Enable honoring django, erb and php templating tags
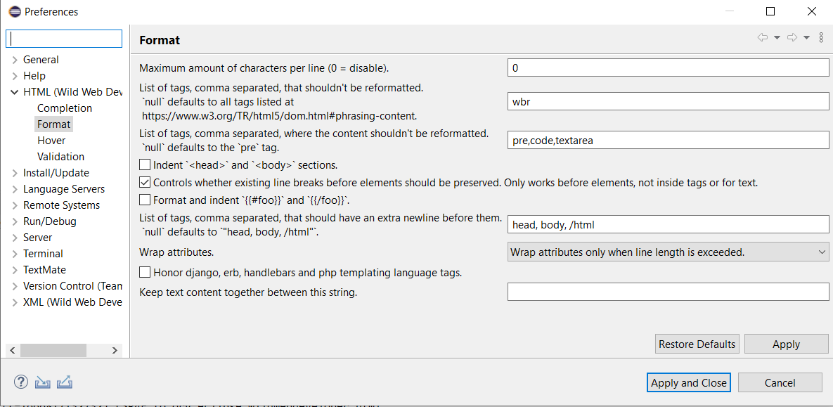This screenshot has height=407, width=833. pyautogui.click(x=144, y=272)
